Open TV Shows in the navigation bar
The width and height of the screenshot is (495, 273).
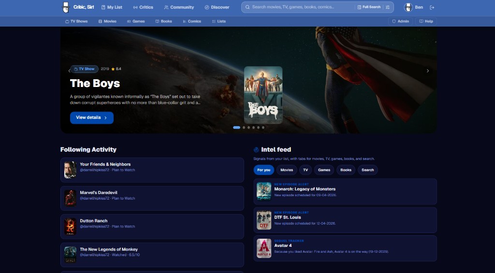76,21
